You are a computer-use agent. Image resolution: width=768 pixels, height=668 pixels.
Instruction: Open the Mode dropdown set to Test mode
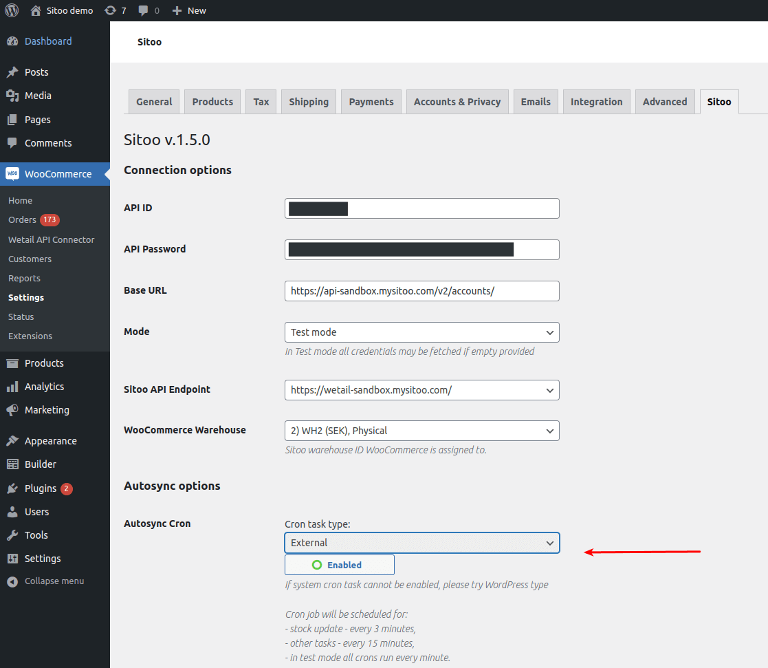[x=421, y=332]
